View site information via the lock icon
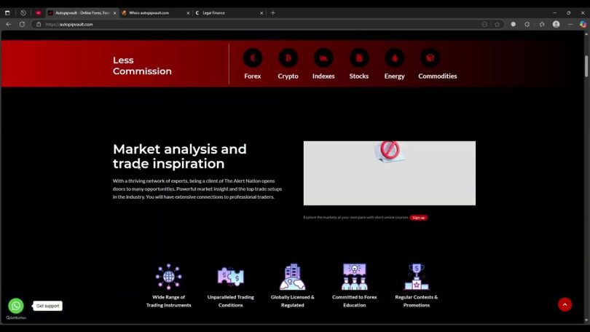Viewport: 590px width, 332px height. click(39, 24)
